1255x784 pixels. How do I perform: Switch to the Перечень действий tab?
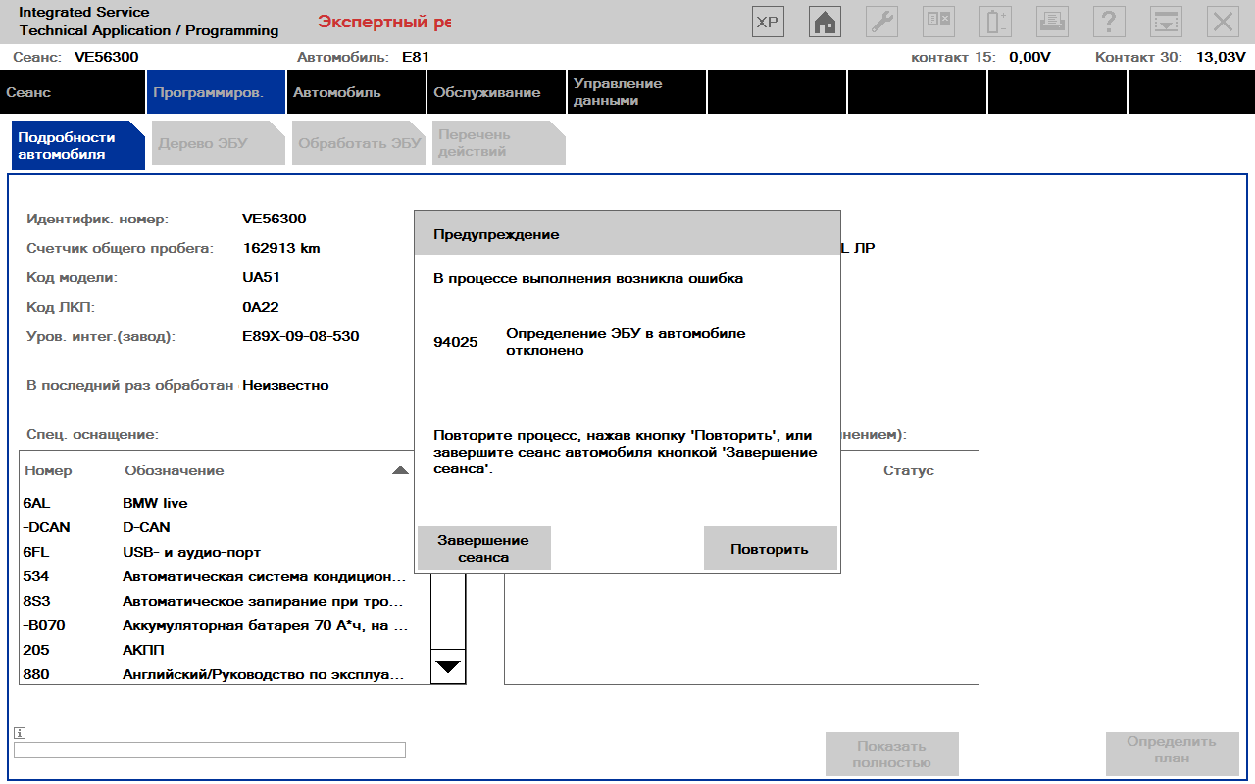(498, 143)
